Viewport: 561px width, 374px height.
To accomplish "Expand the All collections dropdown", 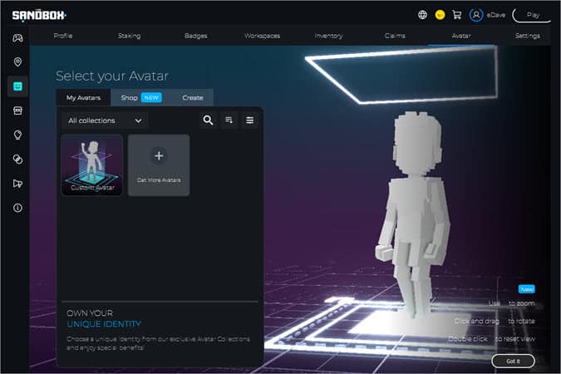I will click(105, 121).
